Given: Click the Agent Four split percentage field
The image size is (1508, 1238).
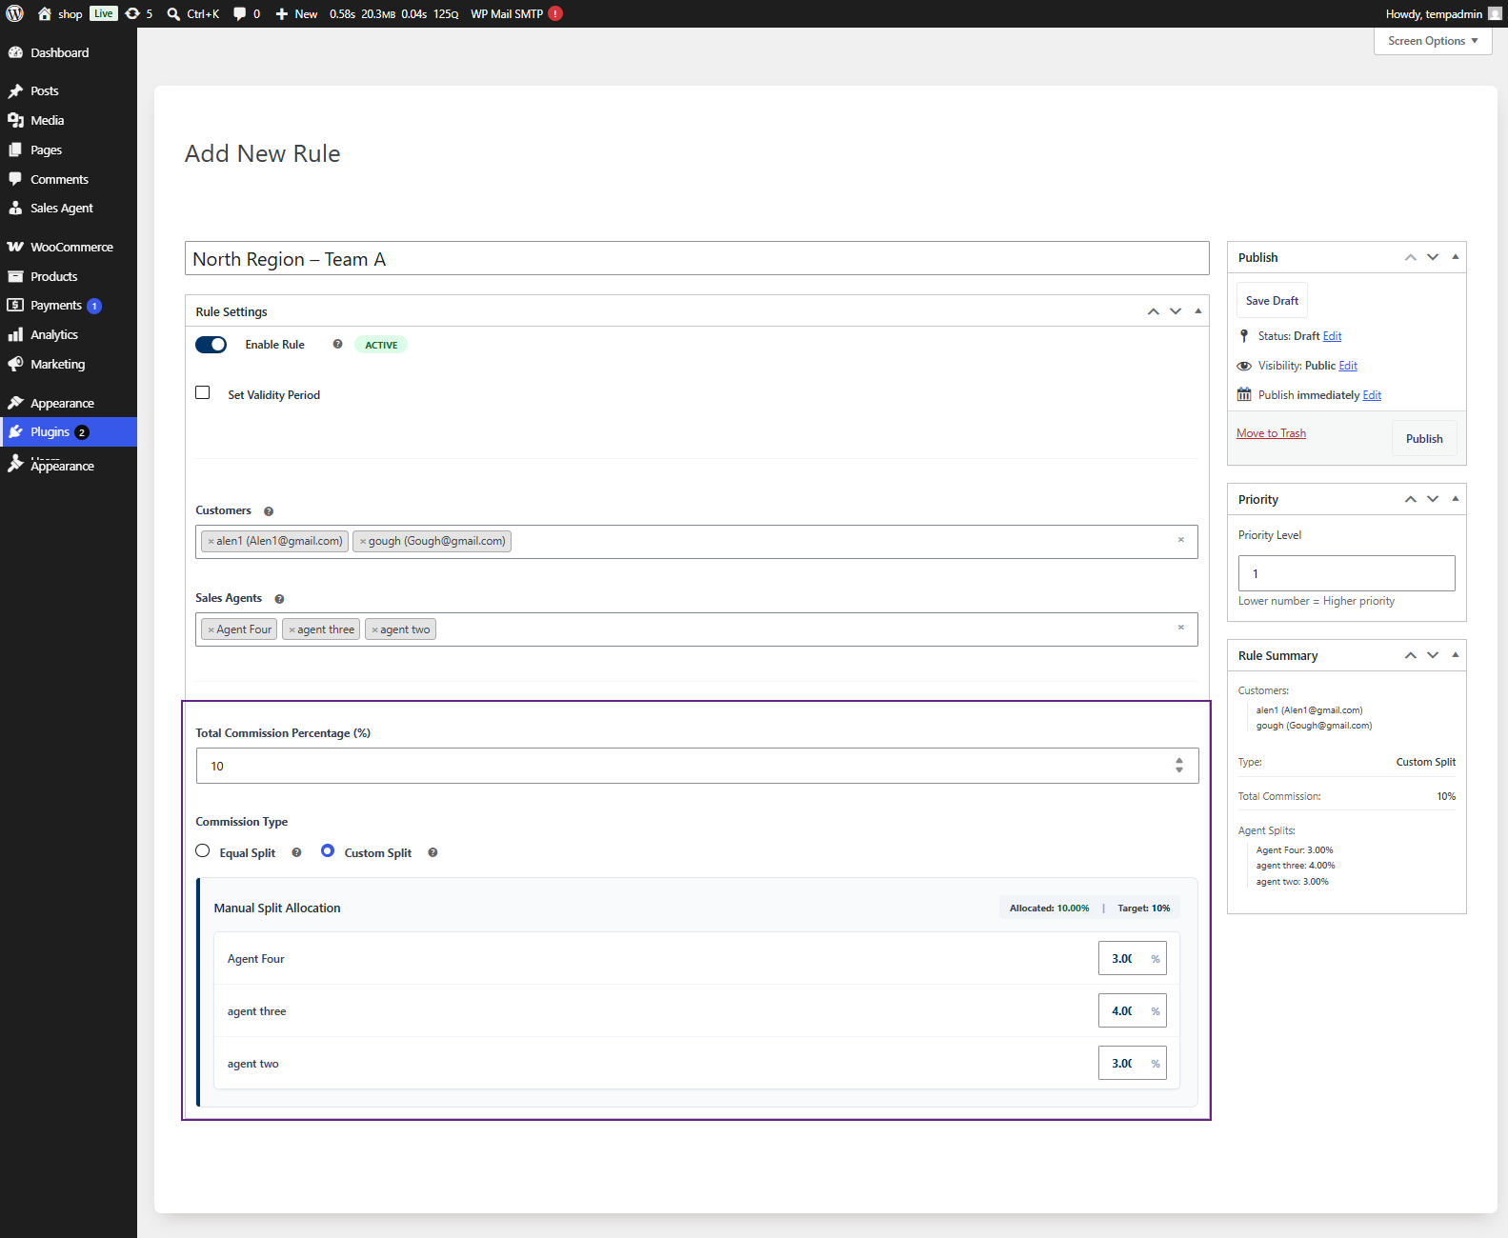Looking at the screenshot, I should (x=1132, y=959).
